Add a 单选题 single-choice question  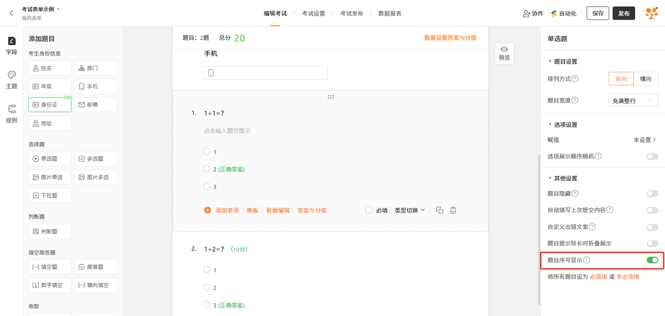(x=50, y=159)
